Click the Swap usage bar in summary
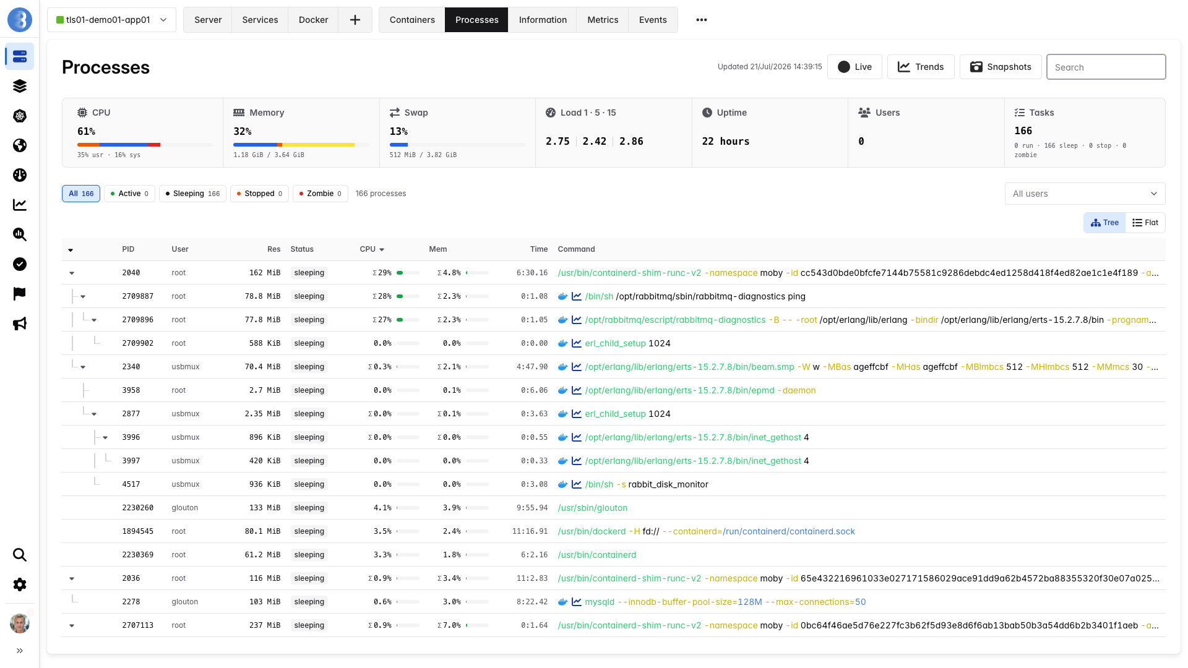The image size is (1188, 668). pos(457,145)
